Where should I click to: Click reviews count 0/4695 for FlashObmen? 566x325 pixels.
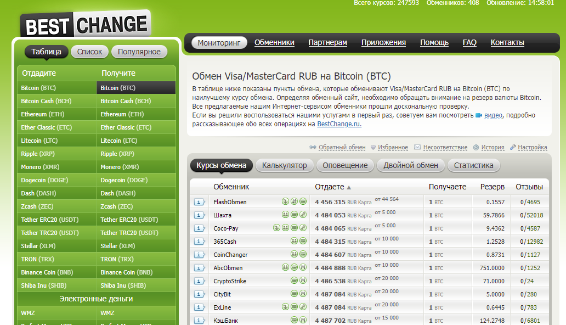[530, 202]
